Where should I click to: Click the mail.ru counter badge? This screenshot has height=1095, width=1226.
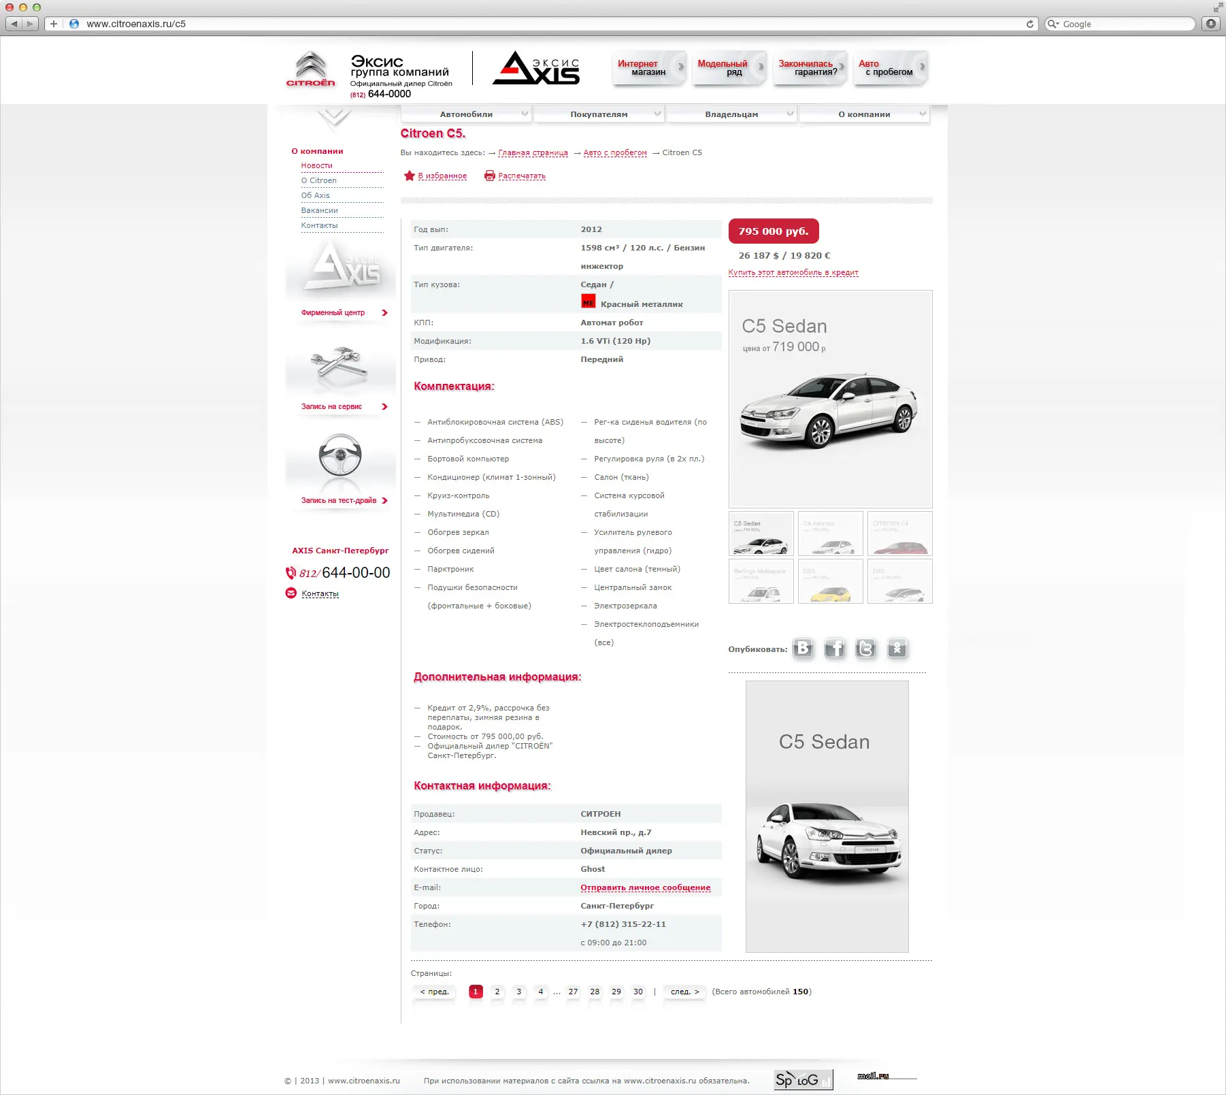(x=887, y=1077)
